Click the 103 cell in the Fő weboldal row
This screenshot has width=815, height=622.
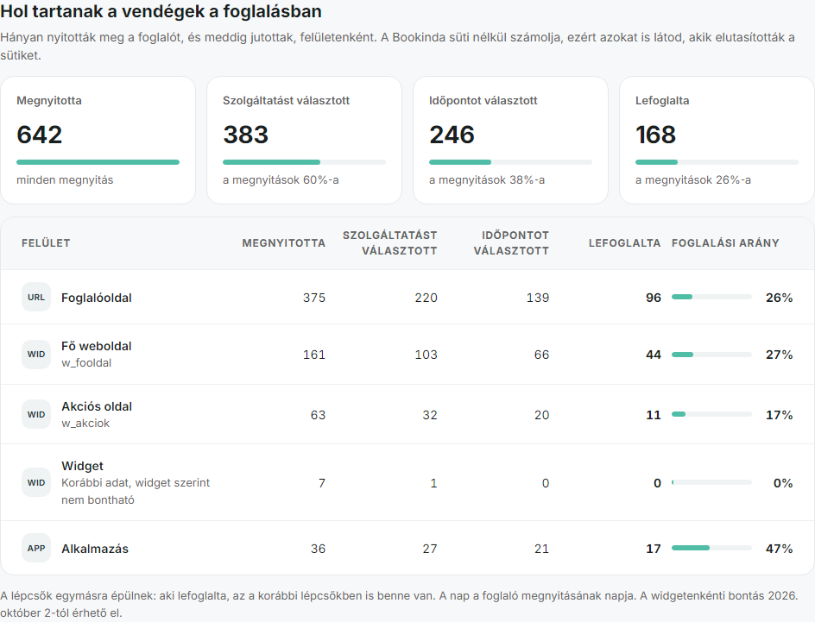tap(426, 355)
